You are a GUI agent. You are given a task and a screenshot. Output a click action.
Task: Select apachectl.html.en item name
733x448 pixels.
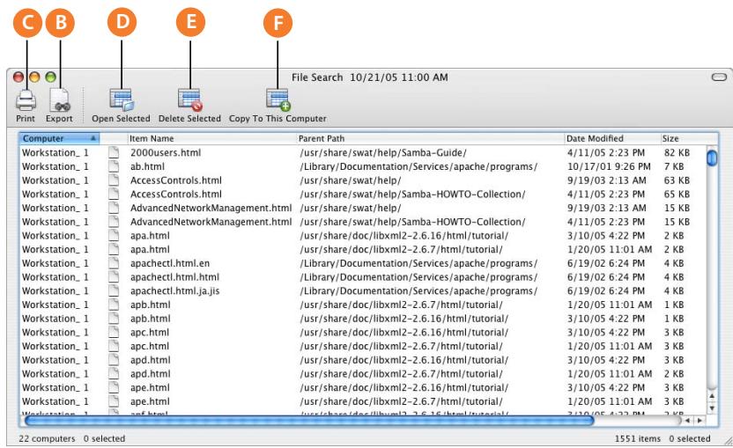(x=170, y=263)
